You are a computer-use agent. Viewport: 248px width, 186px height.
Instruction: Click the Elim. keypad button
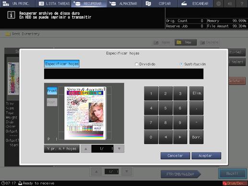(x=197, y=93)
